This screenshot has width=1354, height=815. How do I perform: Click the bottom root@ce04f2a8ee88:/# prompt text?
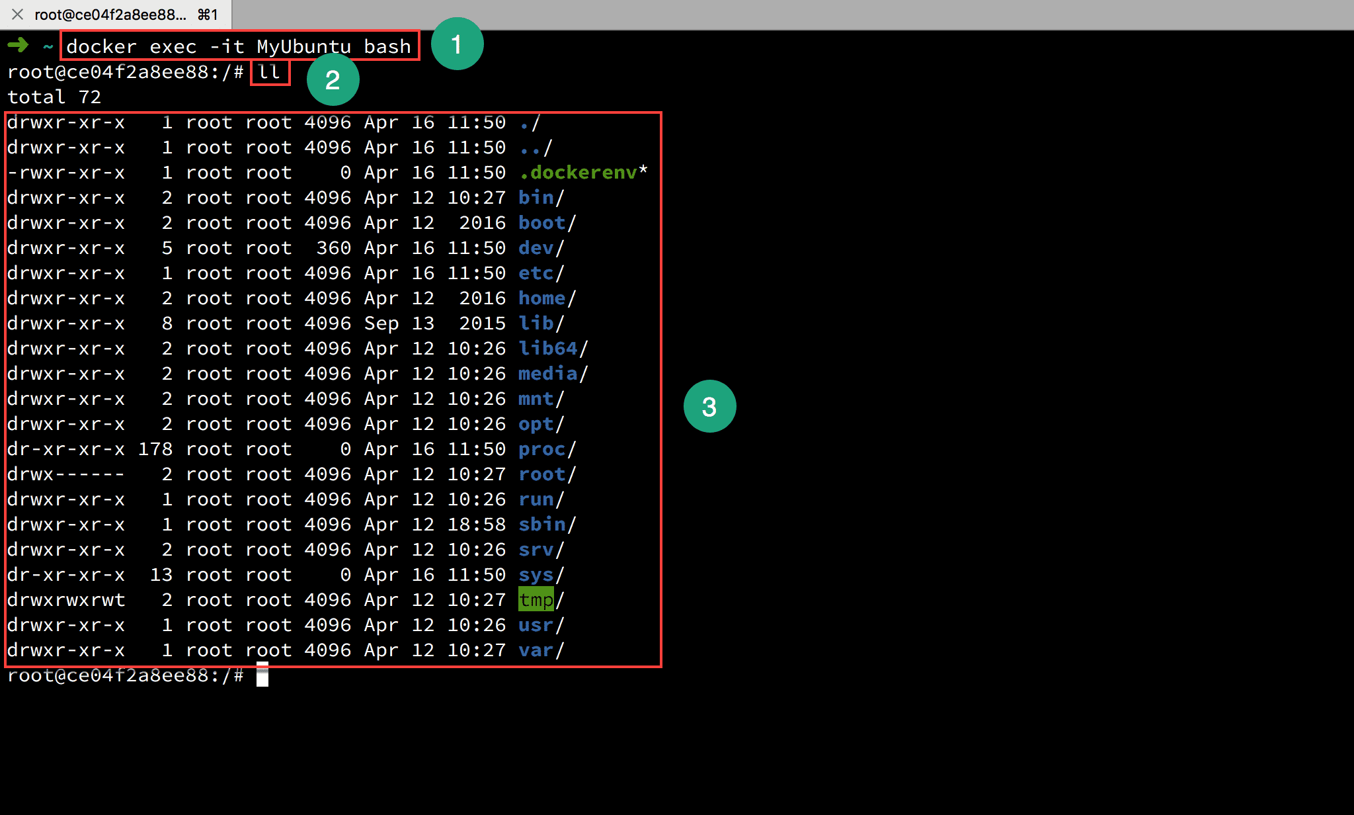[126, 675]
